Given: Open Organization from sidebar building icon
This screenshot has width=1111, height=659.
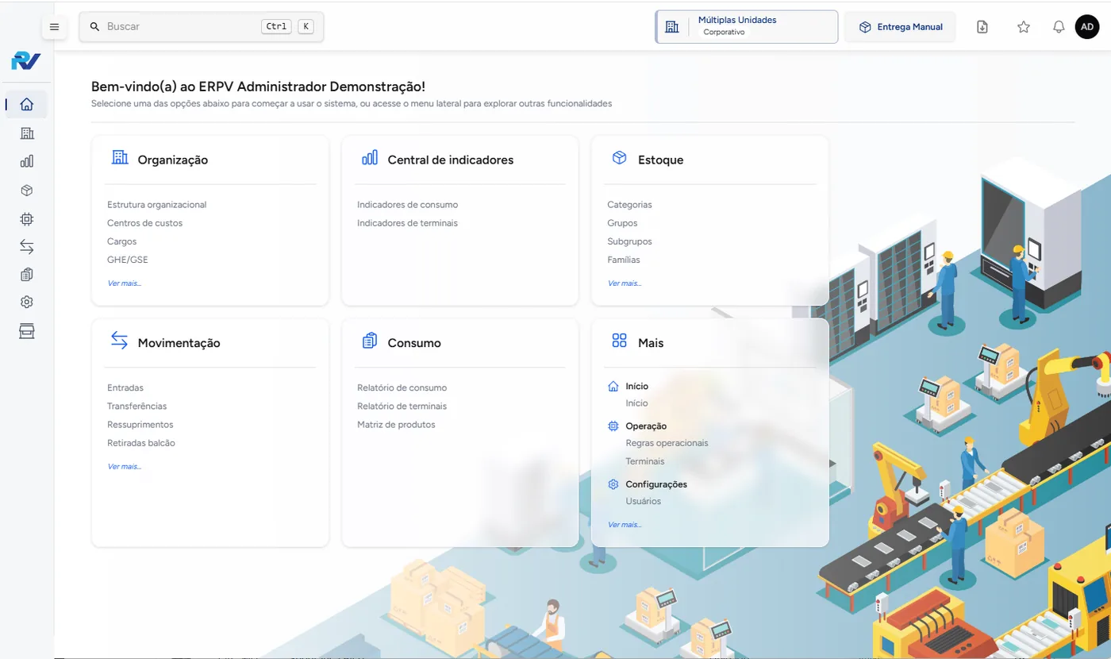Looking at the screenshot, I should click(27, 133).
